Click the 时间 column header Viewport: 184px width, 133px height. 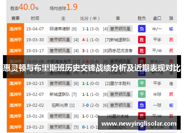35,18
